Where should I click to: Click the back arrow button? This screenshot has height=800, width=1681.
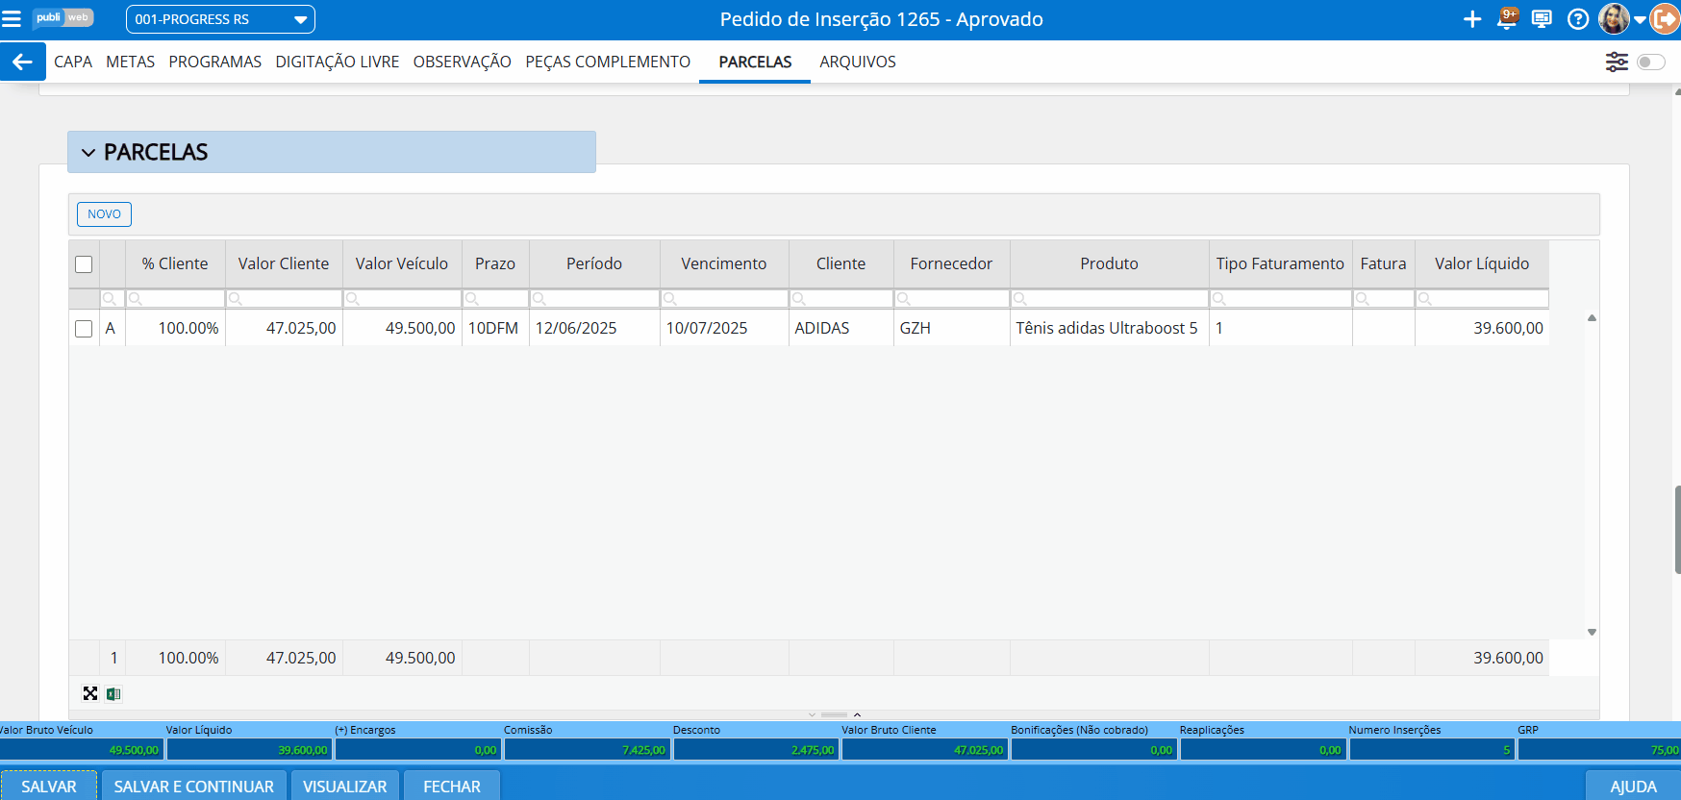pyautogui.click(x=22, y=62)
